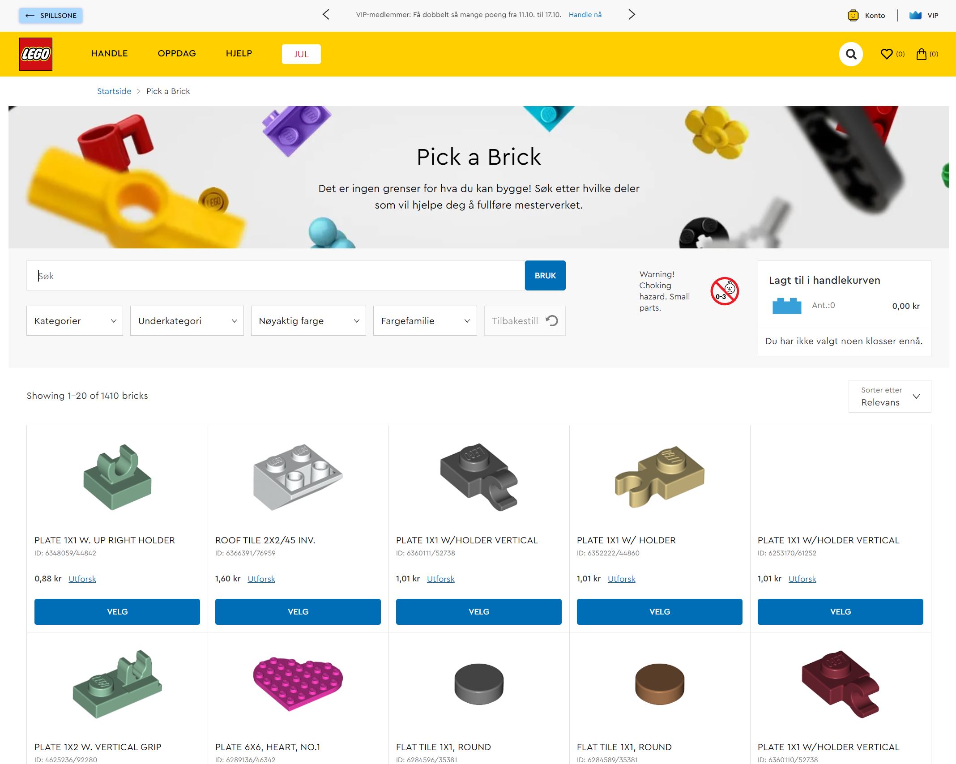956x764 pixels.
Task: Open the Sorter etter Relevans dropdown
Action: pos(890,397)
